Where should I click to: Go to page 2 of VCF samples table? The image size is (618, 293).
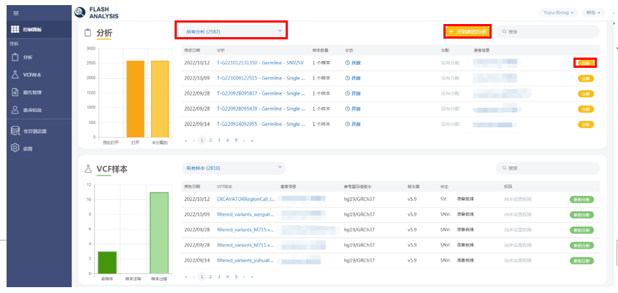coord(211,276)
